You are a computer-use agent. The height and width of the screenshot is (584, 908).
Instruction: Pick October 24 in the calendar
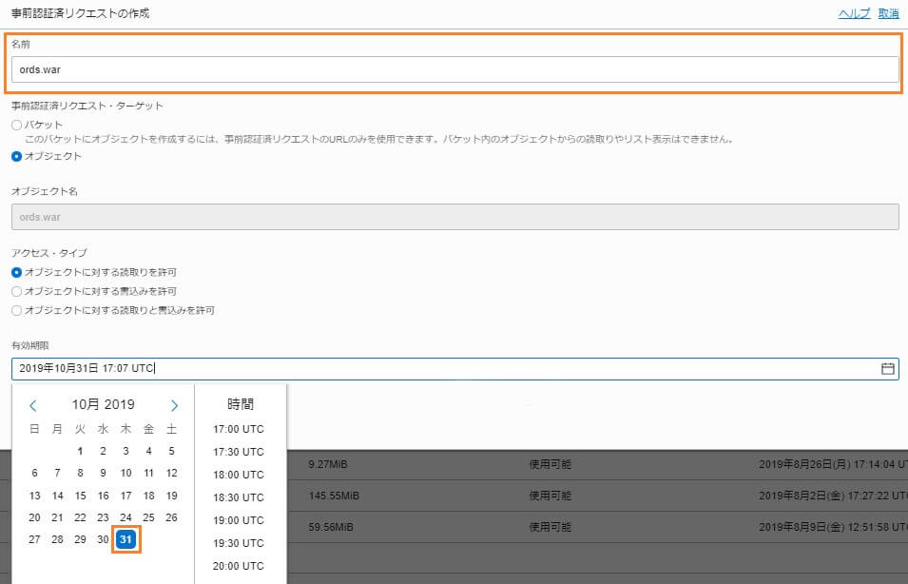(x=126, y=517)
